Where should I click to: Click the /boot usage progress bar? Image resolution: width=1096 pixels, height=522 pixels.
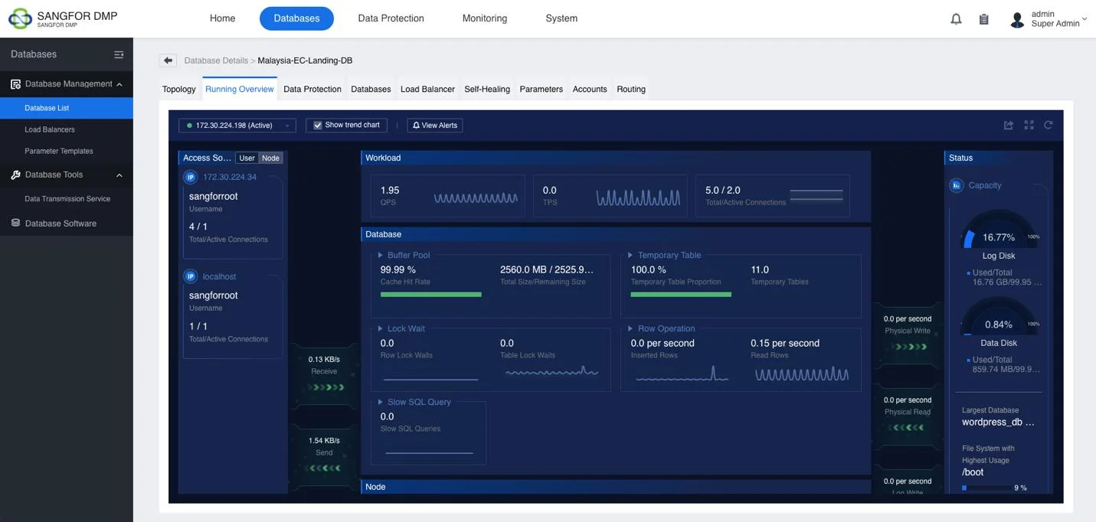pyautogui.click(x=986, y=488)
